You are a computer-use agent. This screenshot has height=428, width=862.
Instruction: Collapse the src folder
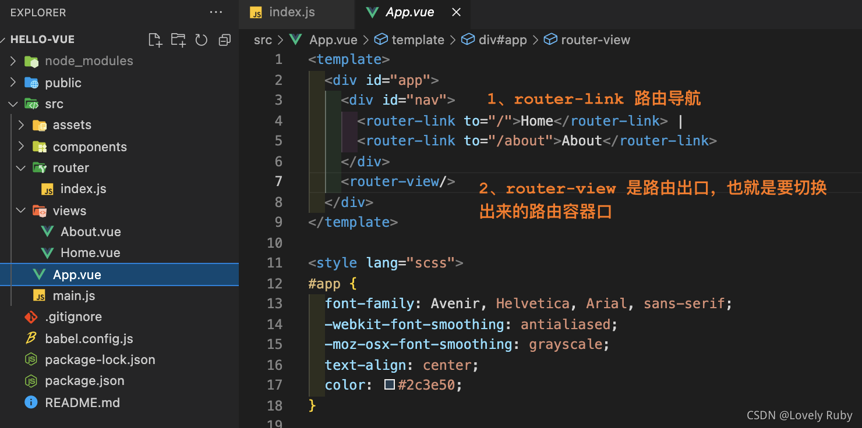point(13,104)
